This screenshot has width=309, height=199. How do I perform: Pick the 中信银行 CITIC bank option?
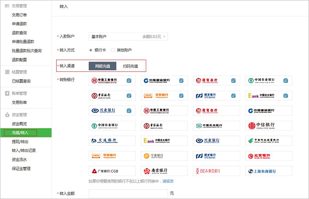point(269,126)
